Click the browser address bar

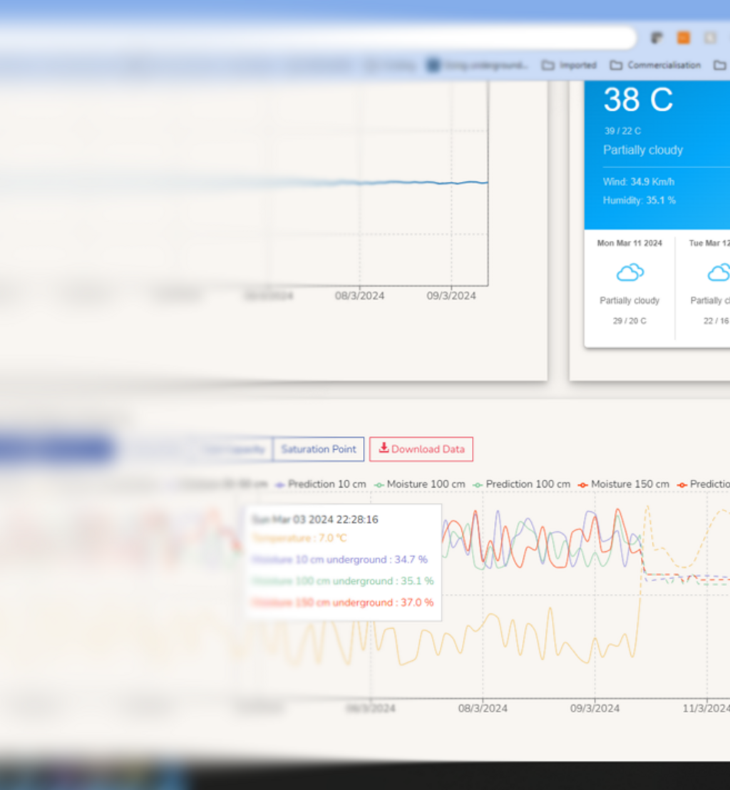coord(321,38)
